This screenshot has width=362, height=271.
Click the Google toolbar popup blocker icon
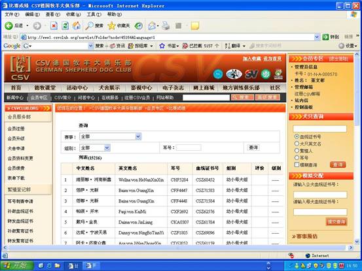point(185,46)
